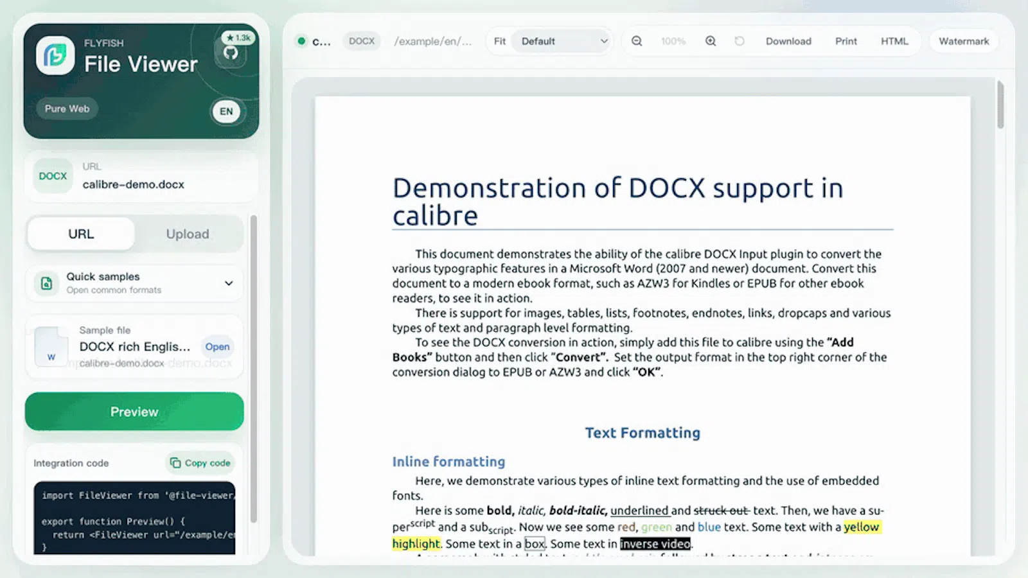Copy the integration code
Image resolution: width=1028 pixels, height=578 pixels.
(x=200, y=463)
